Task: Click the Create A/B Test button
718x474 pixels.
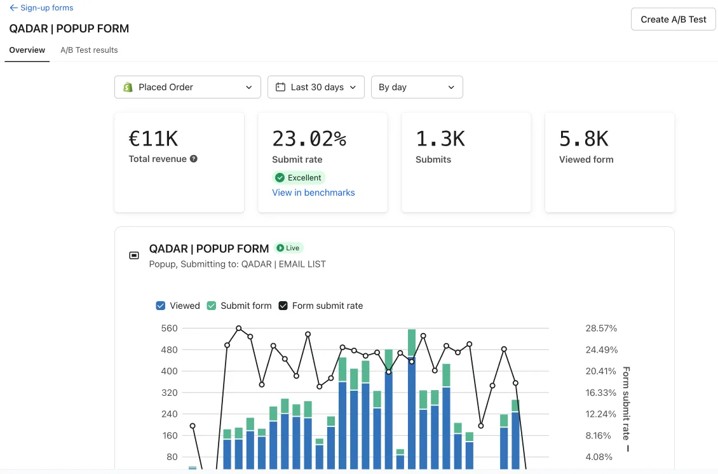Action: [673, 19]
